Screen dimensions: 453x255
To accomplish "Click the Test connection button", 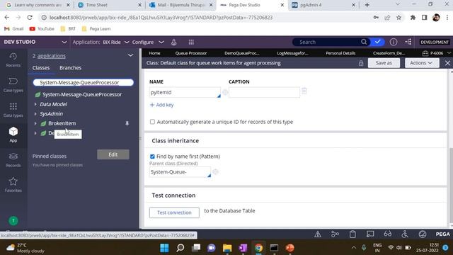I will tap(174, 212).
